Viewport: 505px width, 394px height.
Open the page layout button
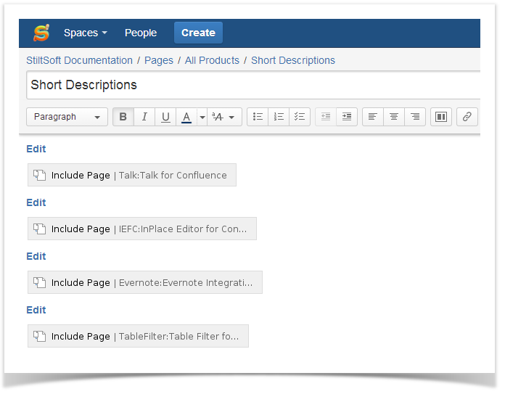click(x=441, y=117)
